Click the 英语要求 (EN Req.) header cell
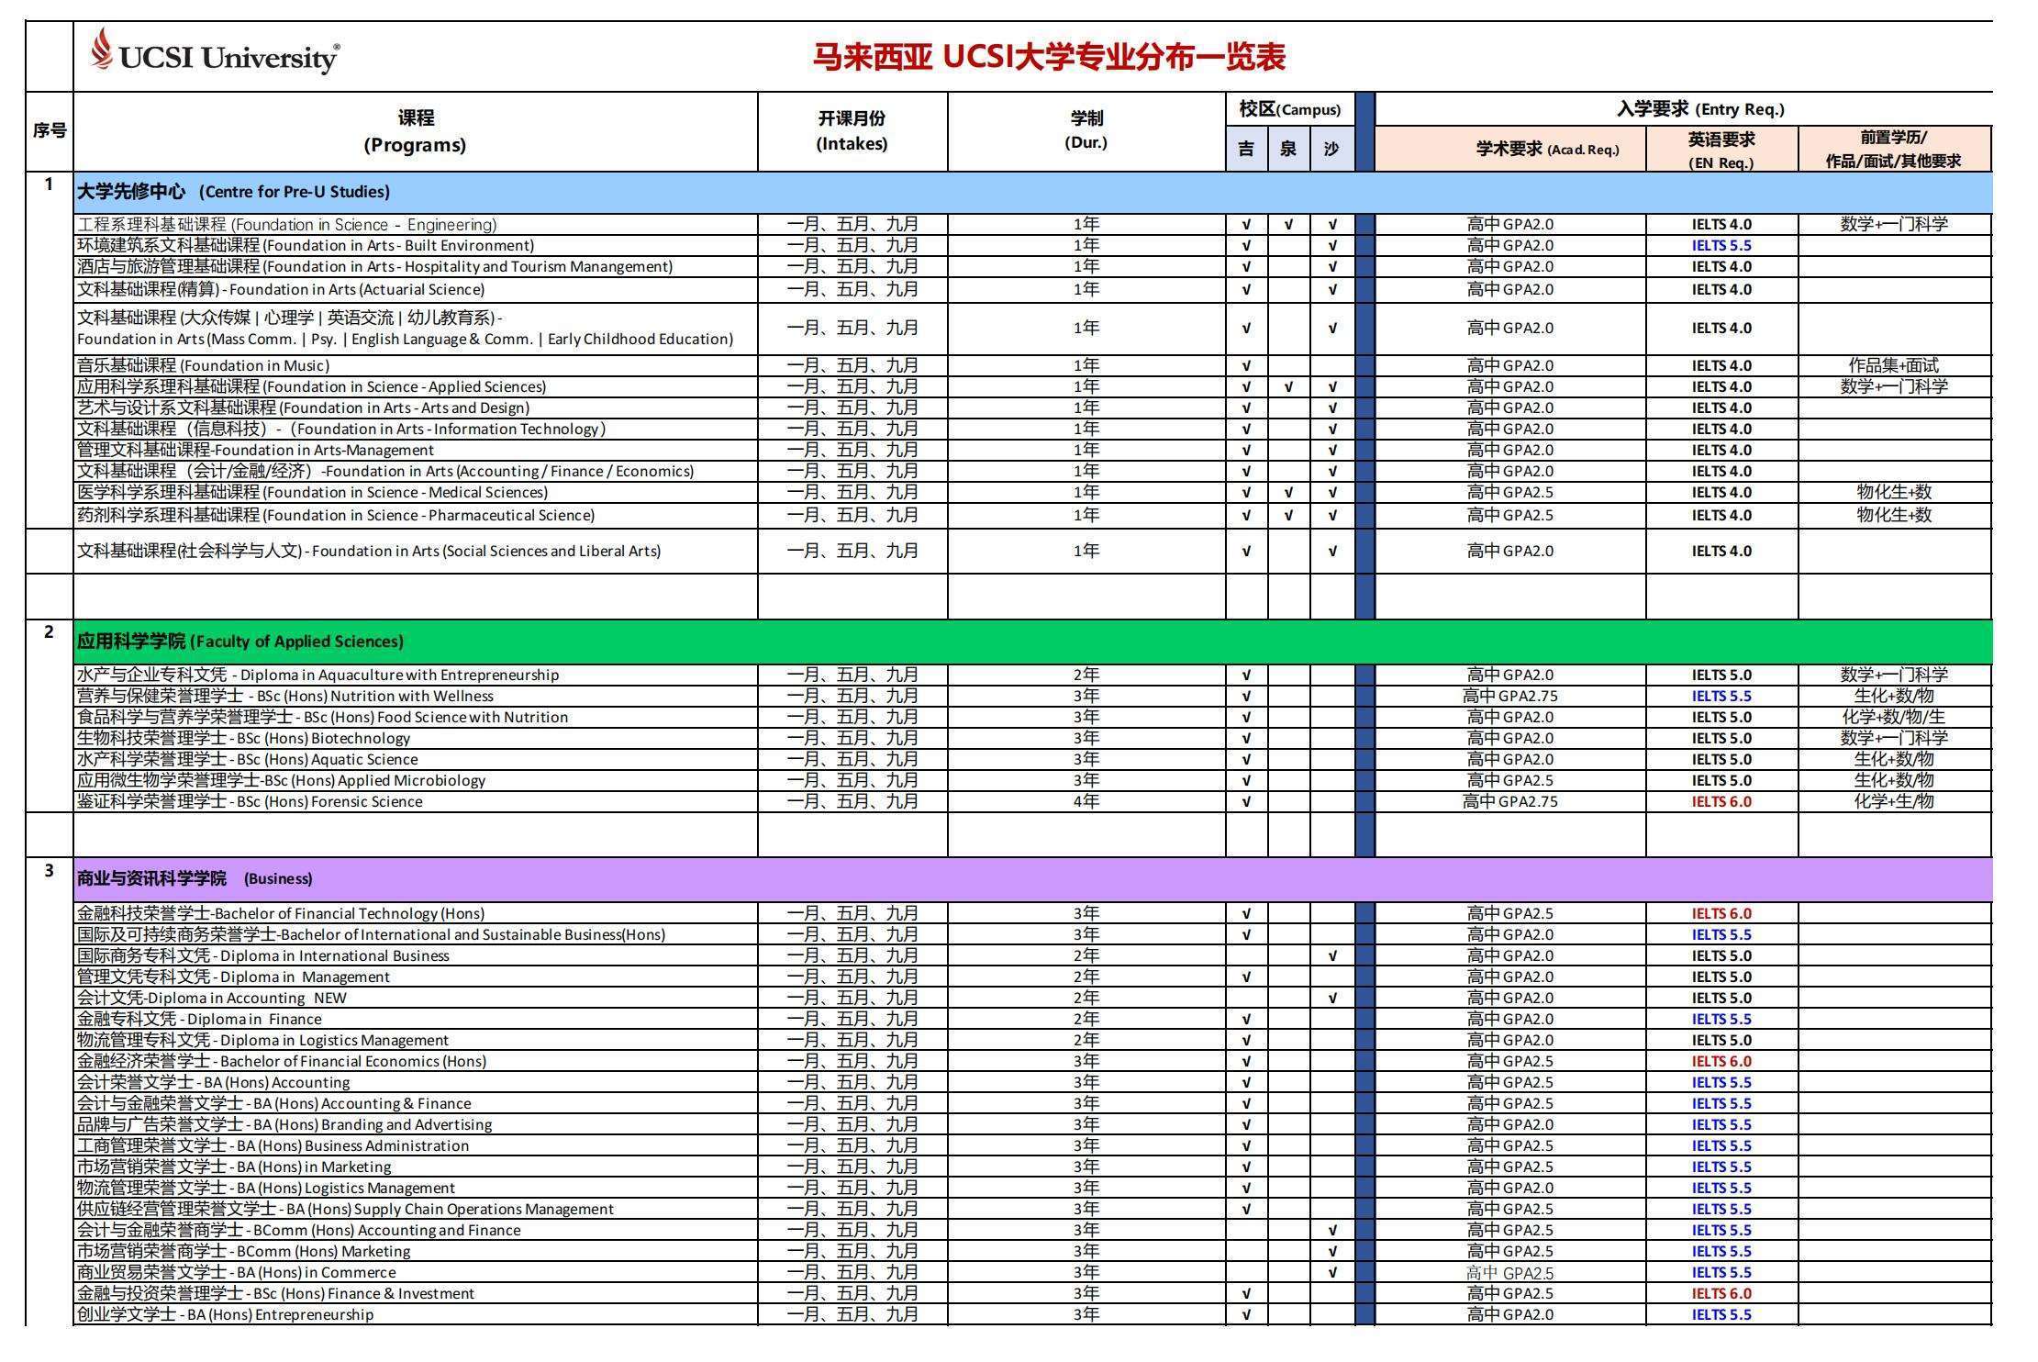This screenshot has width=2038, height=1362. (x=1721, y=149)
